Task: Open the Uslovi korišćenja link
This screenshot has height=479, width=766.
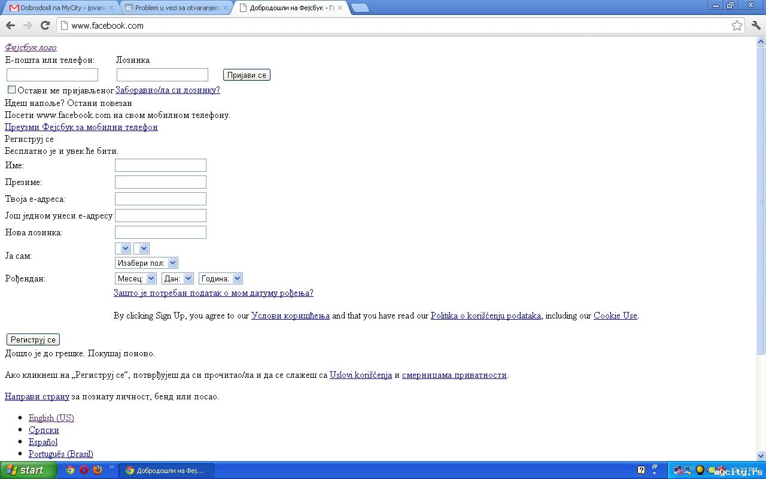Action: coord(361,375)
